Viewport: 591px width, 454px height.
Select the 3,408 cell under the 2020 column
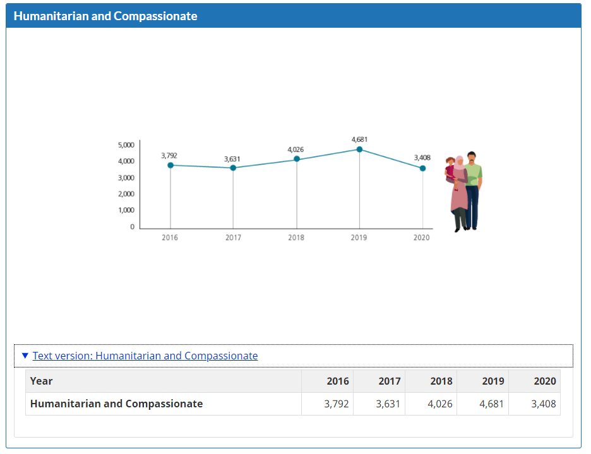tap(543, 404)
